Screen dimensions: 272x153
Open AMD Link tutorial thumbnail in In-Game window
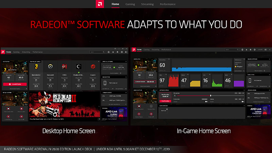click(258, 112)
